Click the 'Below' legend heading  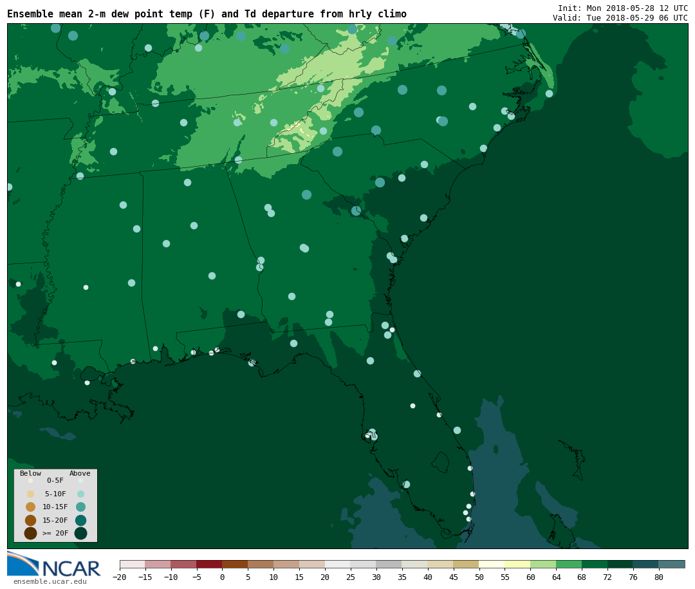[x=31, y=473]
